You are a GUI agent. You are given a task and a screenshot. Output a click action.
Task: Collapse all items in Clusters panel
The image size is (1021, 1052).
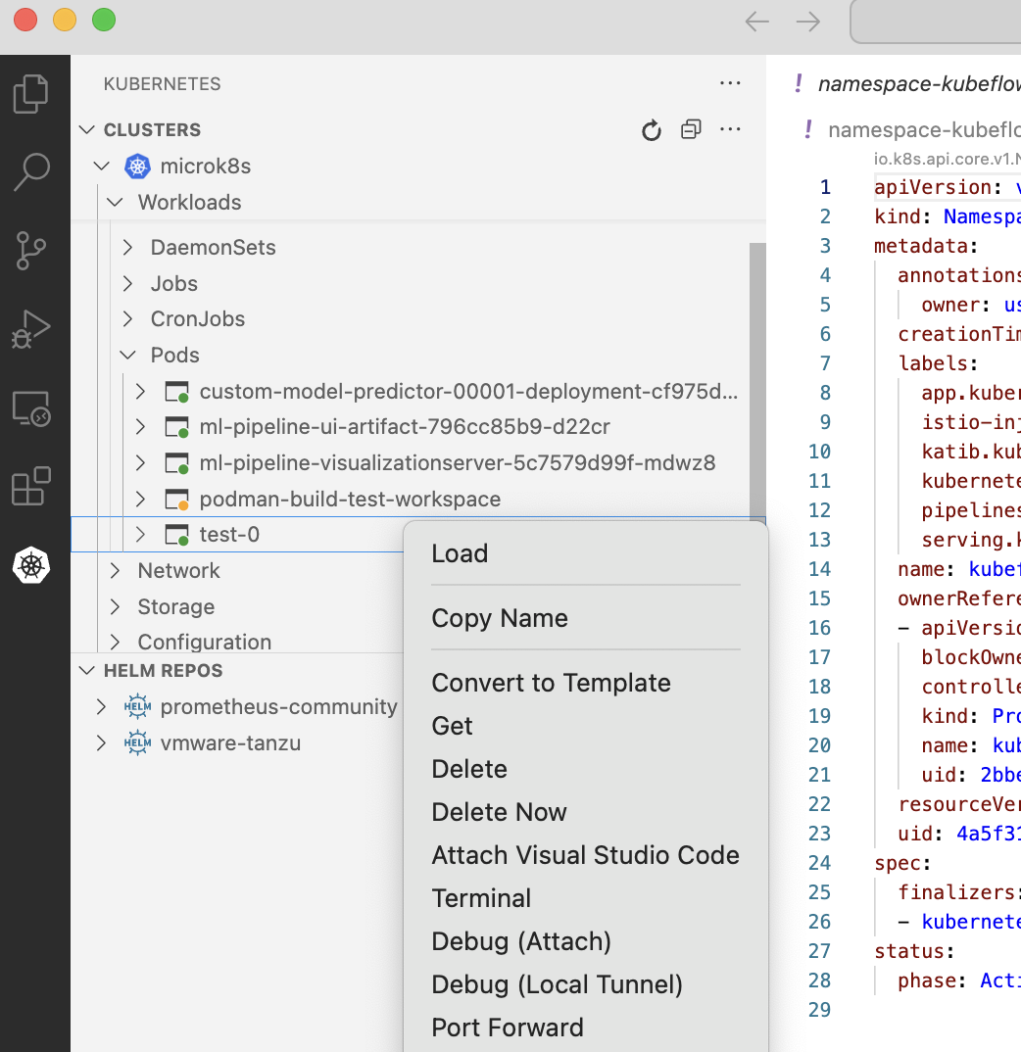pos(691,129)
